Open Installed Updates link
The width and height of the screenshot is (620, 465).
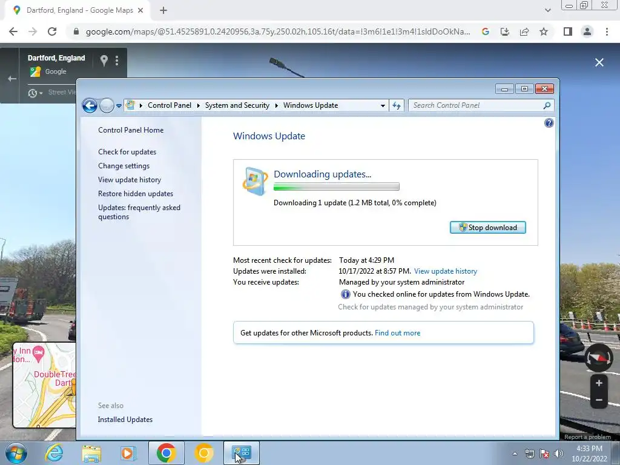(x=125, y=420)
